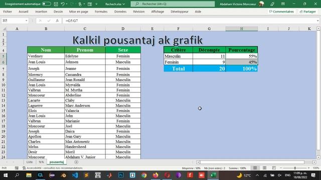
Task: Switch to the %% sheet tab
Action: click(x=41, y=162)
